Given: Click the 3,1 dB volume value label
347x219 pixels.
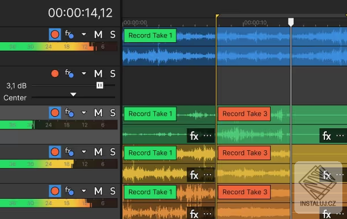Looking at the screenshot, I should tap(16, 86).
